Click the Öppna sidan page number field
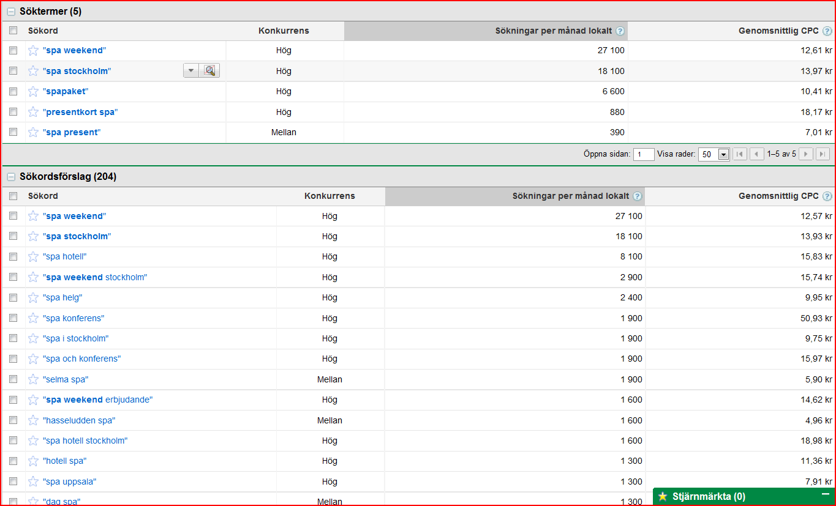 pos(644,154)
